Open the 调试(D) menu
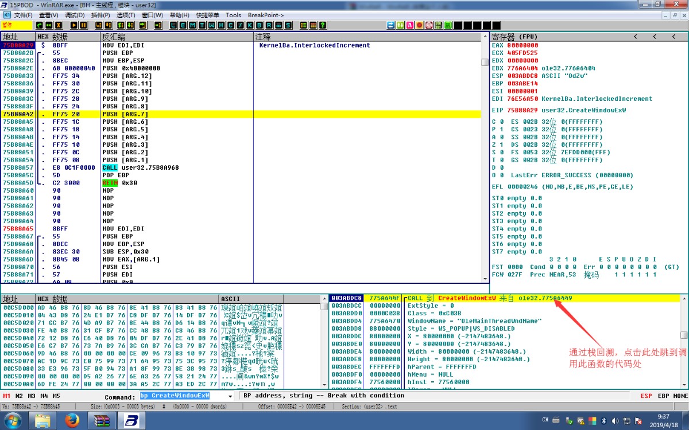The height and width of the screenshot is (430, 689). pos(75,15)
